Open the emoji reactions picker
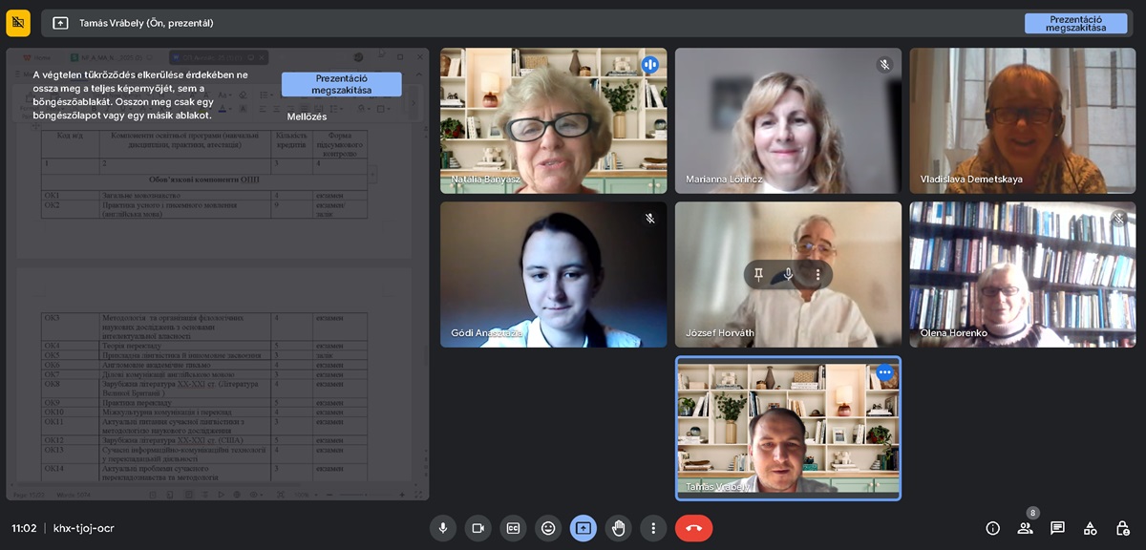The image size is (1146, 550). click(x=548, y=528)
